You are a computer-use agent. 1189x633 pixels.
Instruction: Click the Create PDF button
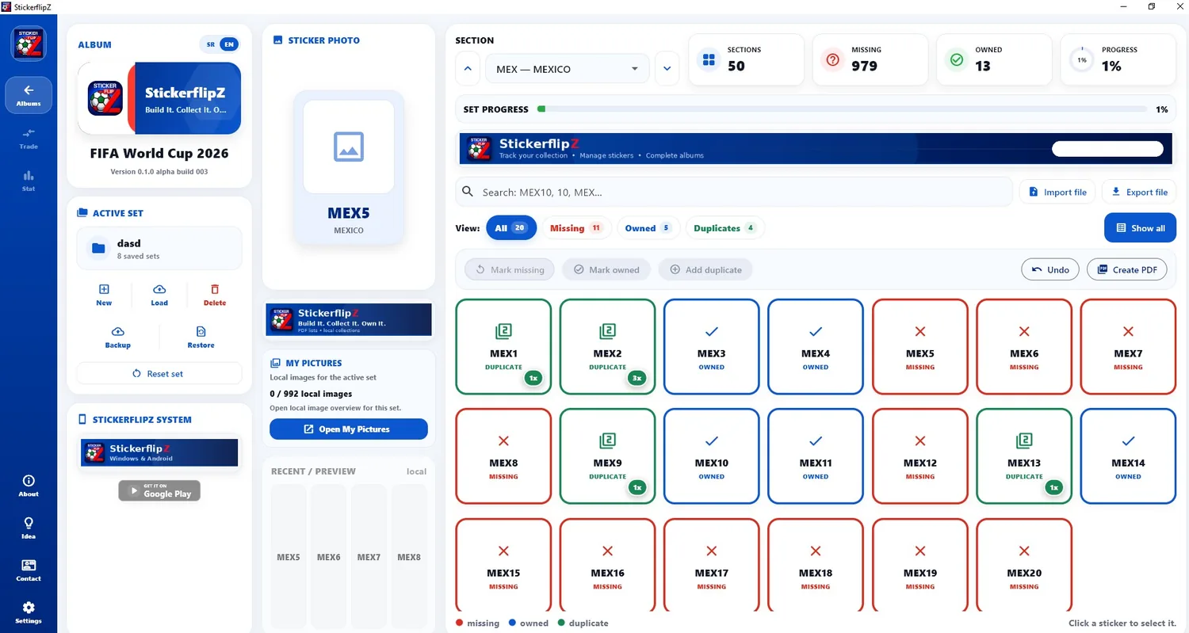[x=1126, y=269]
